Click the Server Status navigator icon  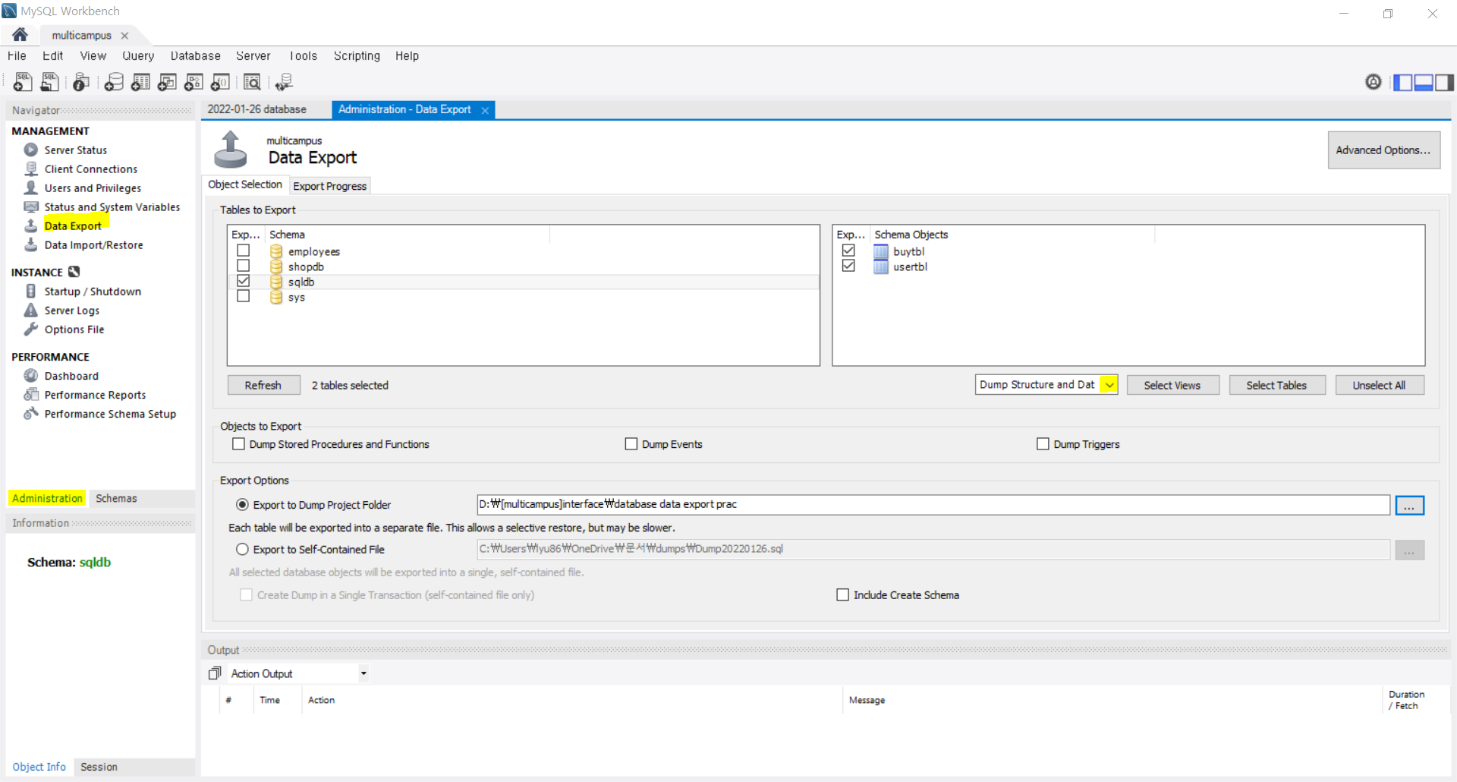coord(31,150)
